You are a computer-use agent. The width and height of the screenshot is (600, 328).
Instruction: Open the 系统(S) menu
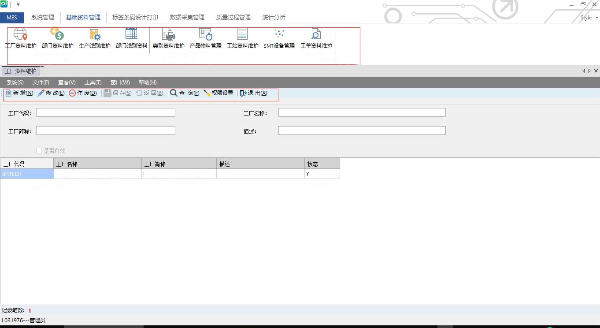[x=15, y=82]
